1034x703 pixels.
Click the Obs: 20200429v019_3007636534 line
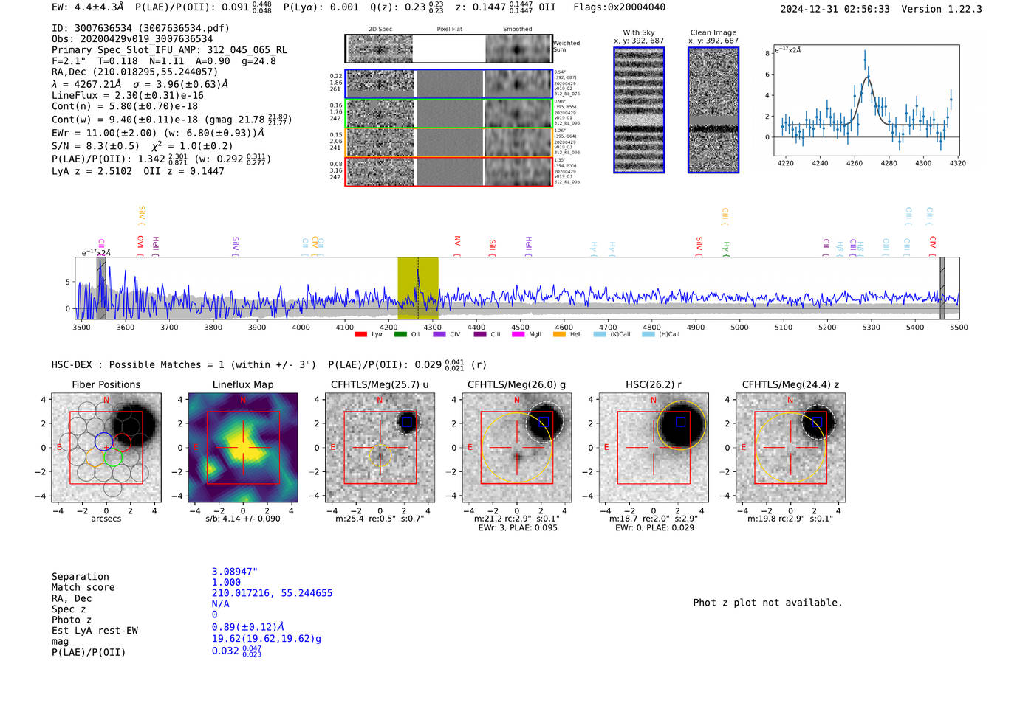tap(132, 39)
